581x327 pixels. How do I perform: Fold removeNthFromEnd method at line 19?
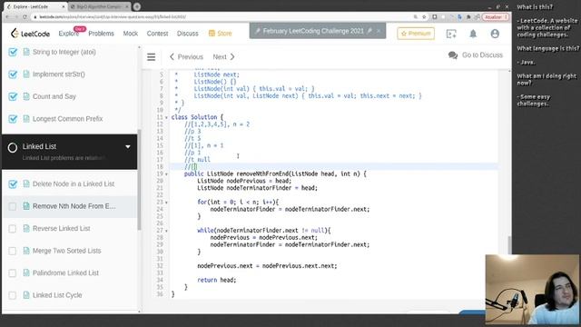click(166, 174)
